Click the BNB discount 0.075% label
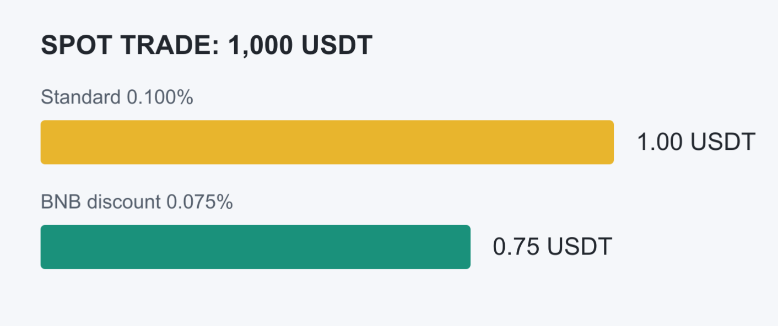Image resolution: width=778 pixels, height=326 pixels. pyautogui.click(x=137, y=202)
